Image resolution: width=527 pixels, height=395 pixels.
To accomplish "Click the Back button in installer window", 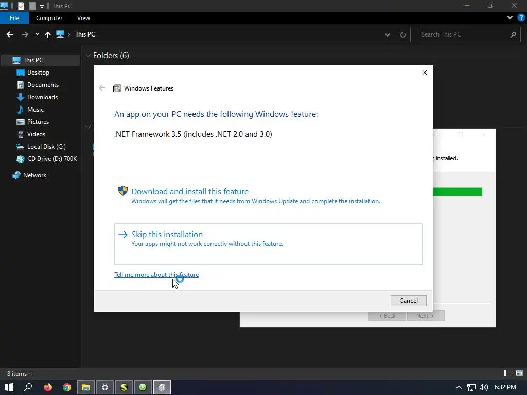I will pos(387,316).
